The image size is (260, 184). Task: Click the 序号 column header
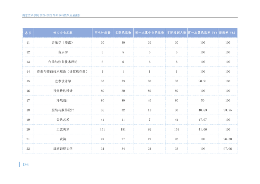28,33
